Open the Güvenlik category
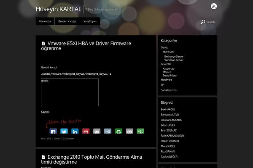The width and height of the screenshot is (253, 168). pos(166,64)
